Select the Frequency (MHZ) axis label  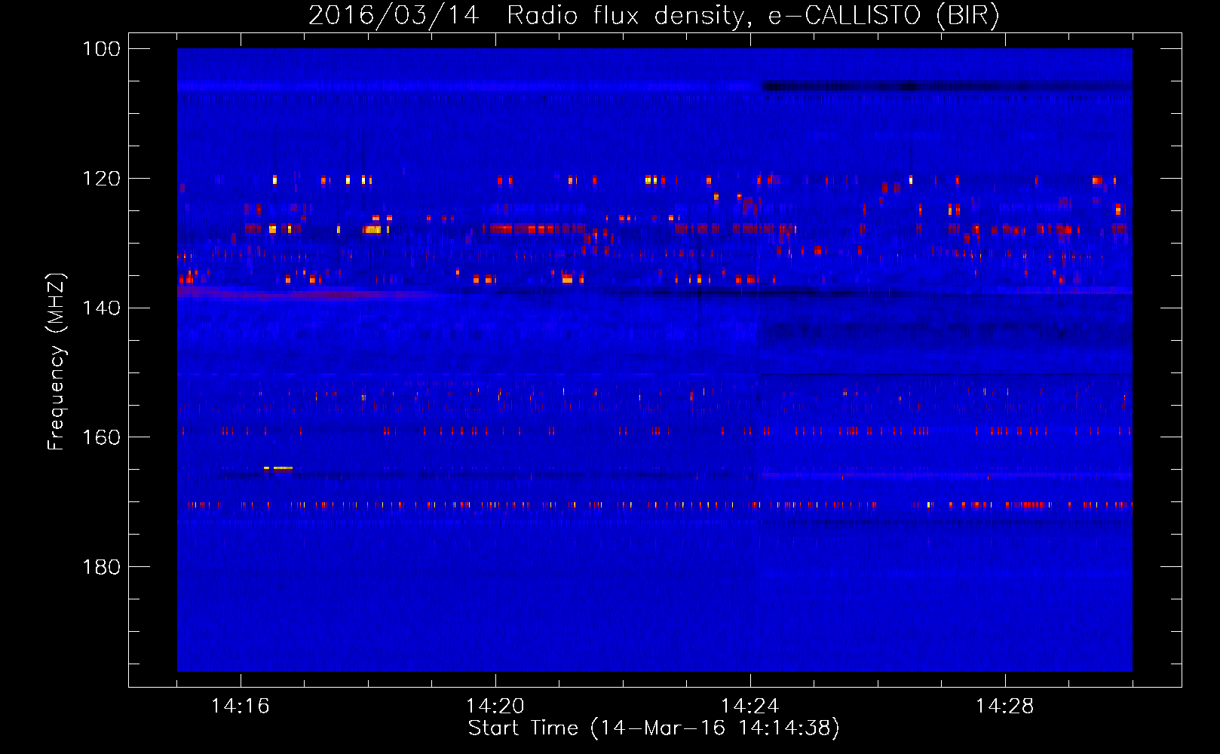[x=57, y=362]
